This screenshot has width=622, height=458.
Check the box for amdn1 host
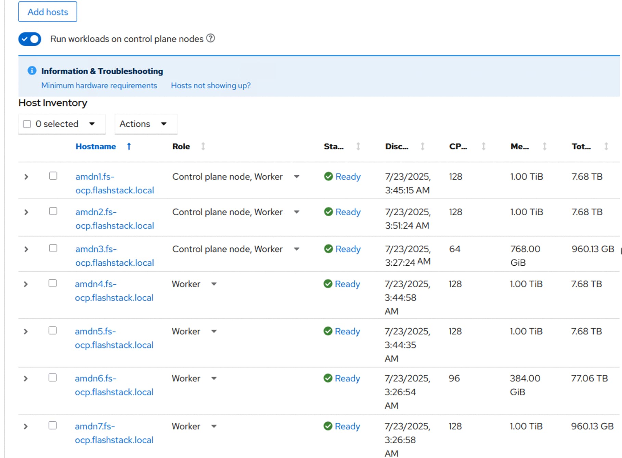click(x=53, y=176)
